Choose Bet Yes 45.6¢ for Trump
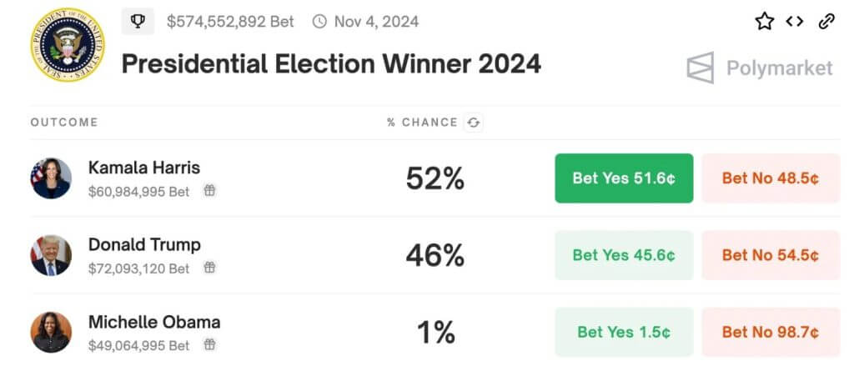Image resolution: width=854 pixels, height=376 pixels. (624, 255)
